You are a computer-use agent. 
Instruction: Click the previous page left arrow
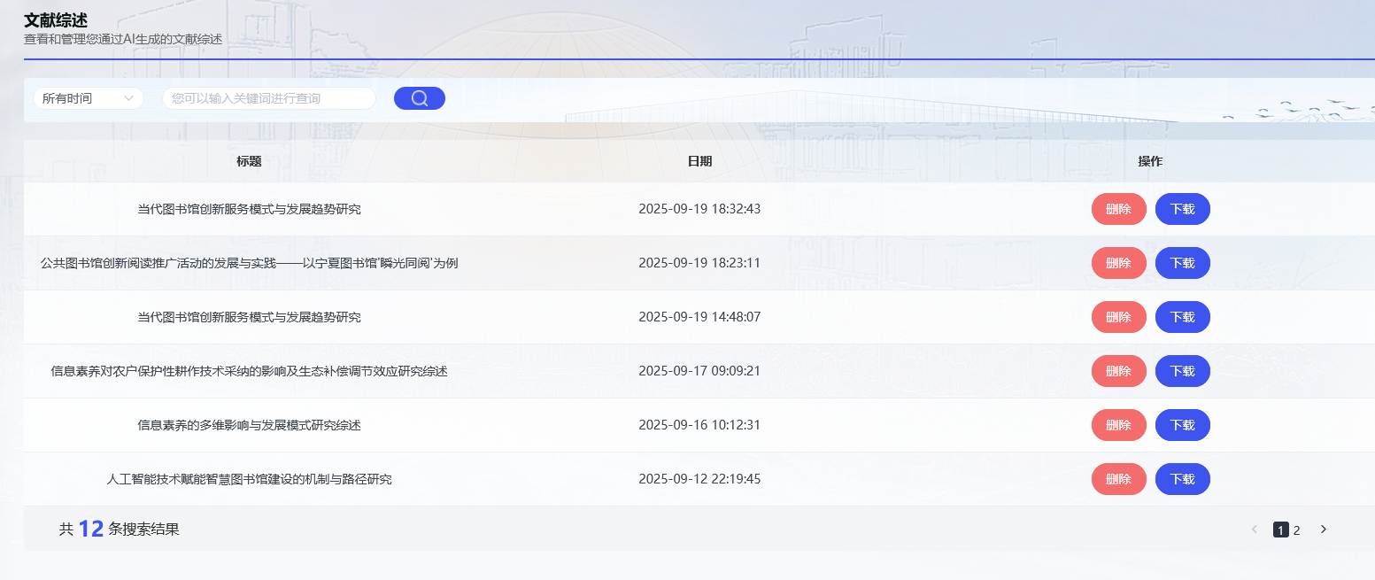pyautogui.click(x=1254, y=530)
